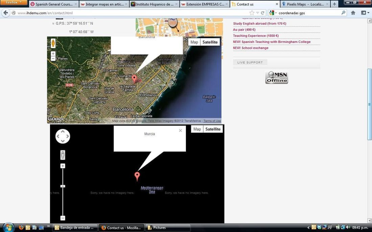Click the search box with coordenadas gps

pos(308,13)
